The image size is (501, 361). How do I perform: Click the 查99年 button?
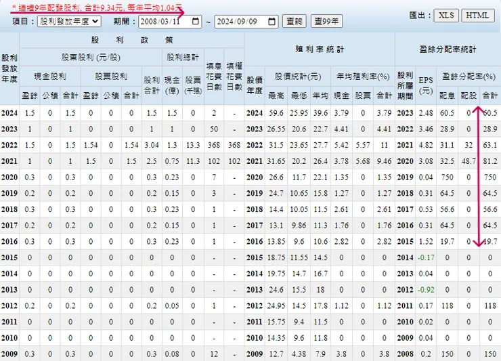(326, 22)
